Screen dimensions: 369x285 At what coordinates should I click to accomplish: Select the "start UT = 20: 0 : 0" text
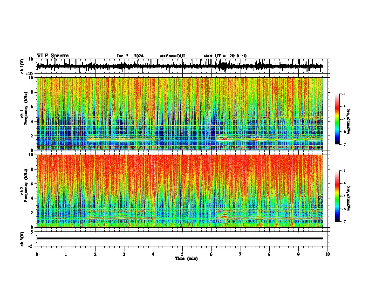225,56
